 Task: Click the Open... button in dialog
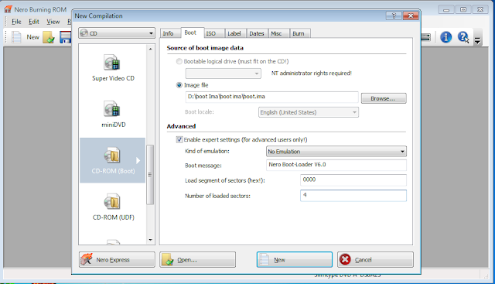point(198,260)
